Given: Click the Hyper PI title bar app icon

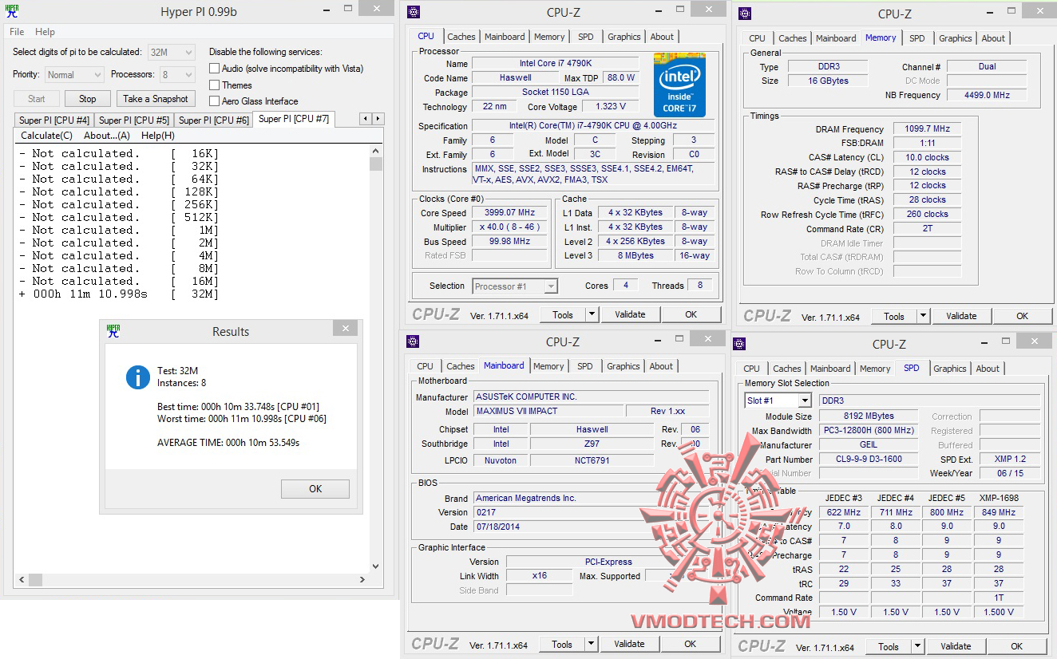Looking at the screenshot, I should click(12, 11).
